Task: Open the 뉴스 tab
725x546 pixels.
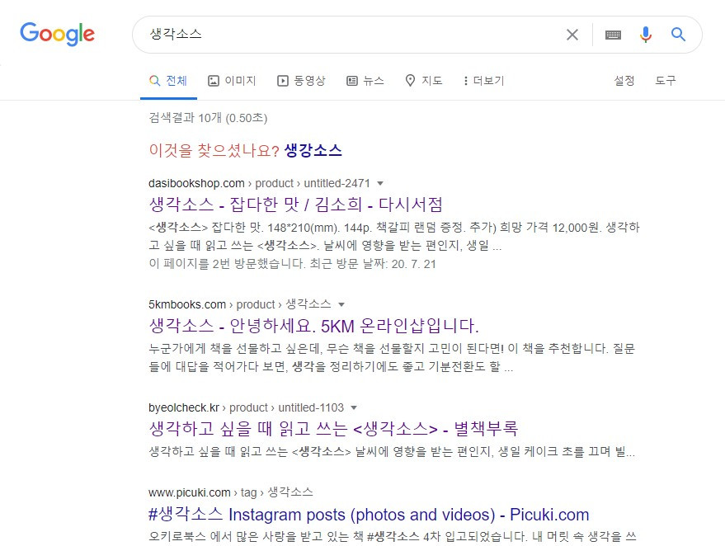Action: [365, 81]
